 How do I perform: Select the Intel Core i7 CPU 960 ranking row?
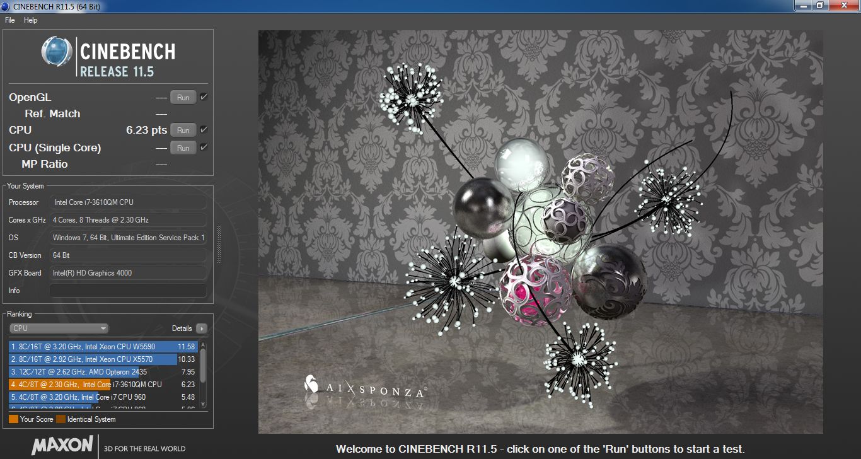pos(103,397)
